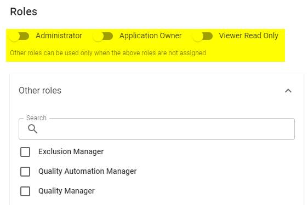The height and width of the screenshot is (205, 308).
Task: Click the Application Owner label text
Action: tap(151, 36)
